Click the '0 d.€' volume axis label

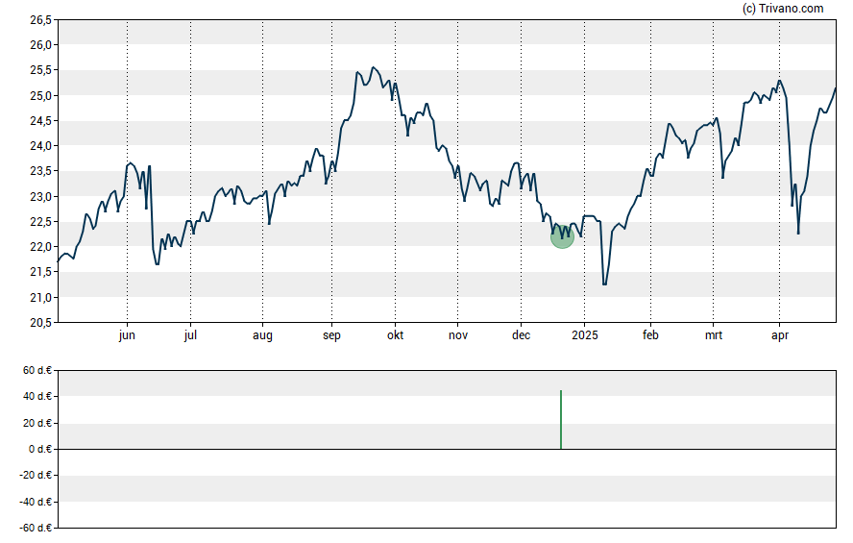(40, 449)
